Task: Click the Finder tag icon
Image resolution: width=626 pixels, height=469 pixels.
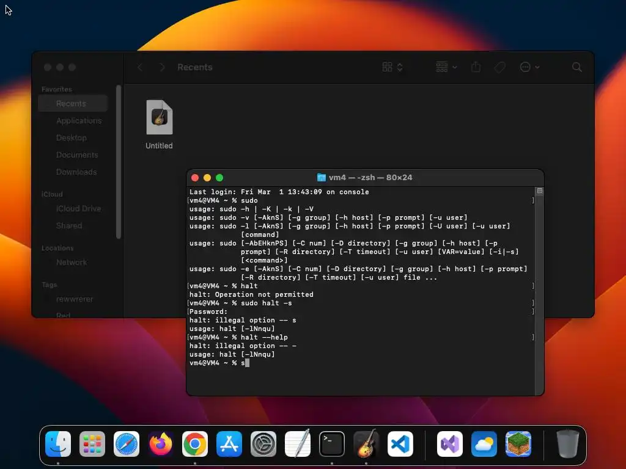Action: click(x=500, y=67)
